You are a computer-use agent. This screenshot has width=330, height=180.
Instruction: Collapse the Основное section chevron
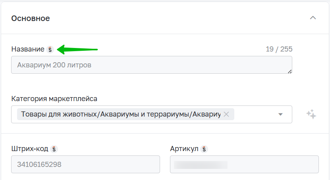(x=313, y=18)
